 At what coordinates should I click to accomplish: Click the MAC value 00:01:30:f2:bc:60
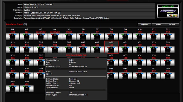(x=78, y=72)
